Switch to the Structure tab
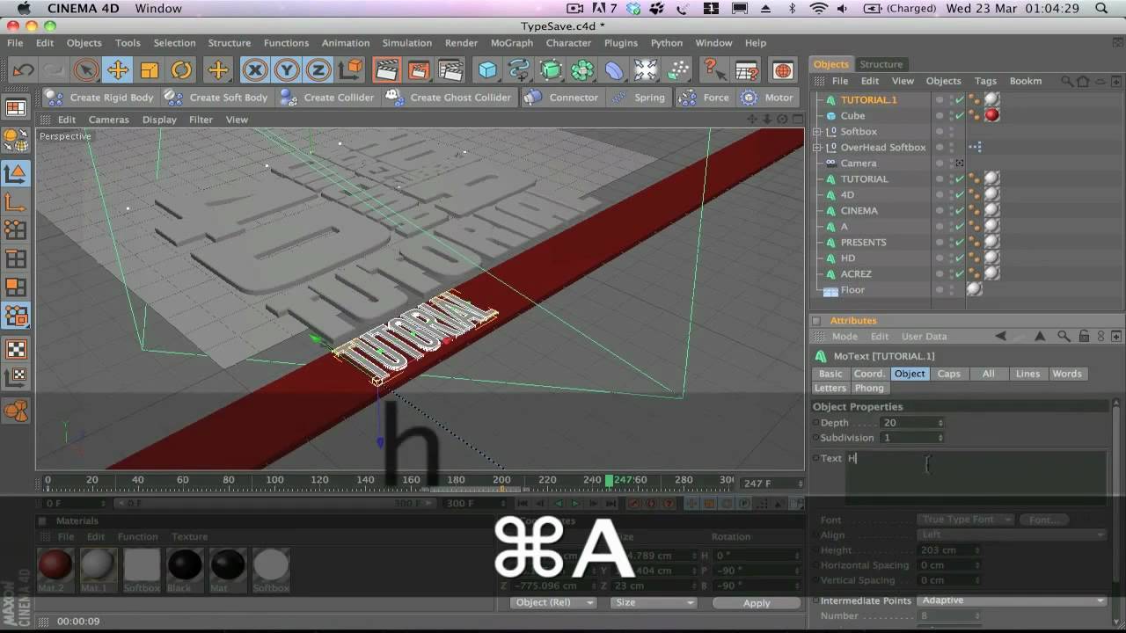Viewport: 1126px width, 633px height. pyautogui.click(x=881, y=64)
